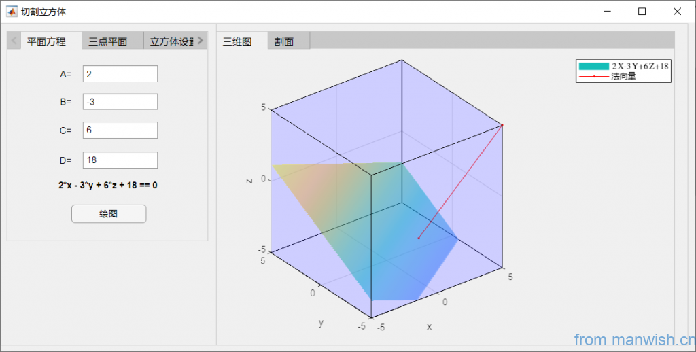
Task: Click the 法向量 legend entry
Action: (623, 77)
